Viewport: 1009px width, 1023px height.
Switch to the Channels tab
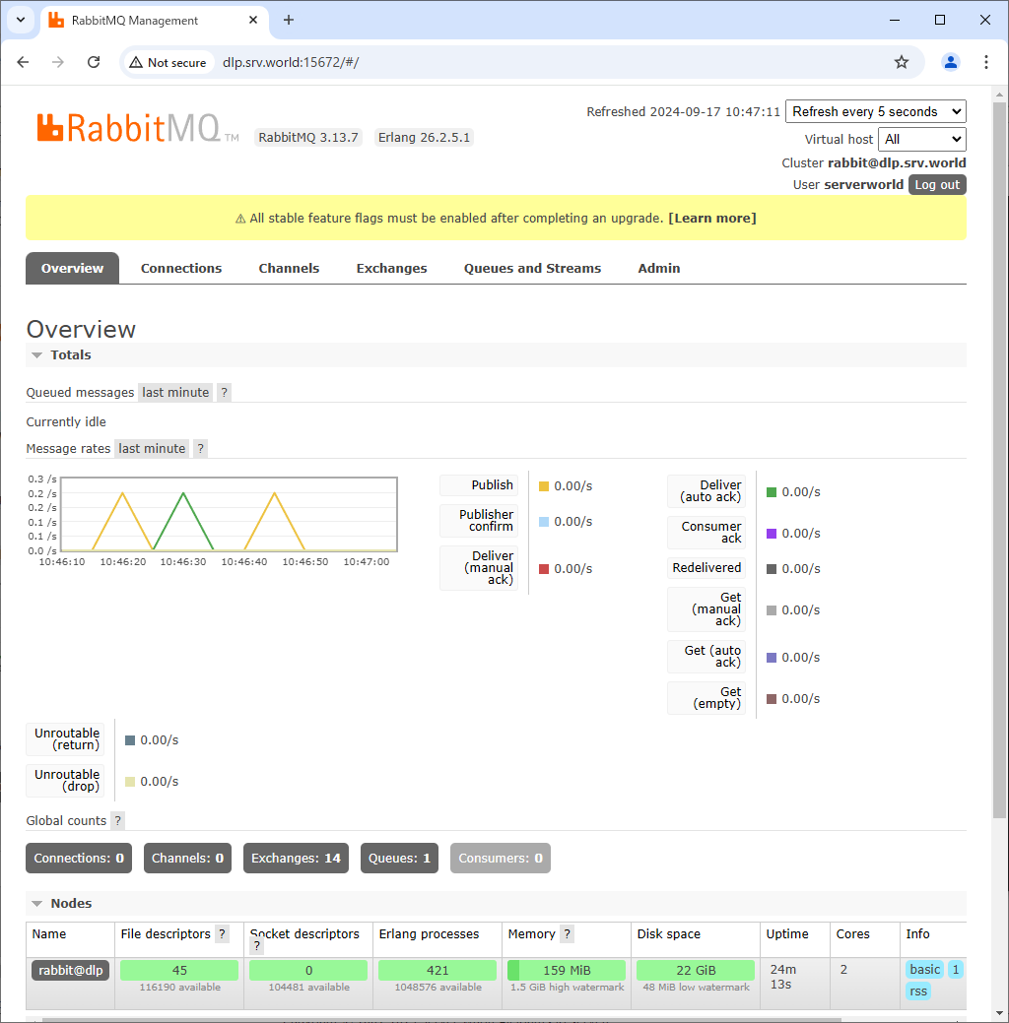[x=289, y=268]
